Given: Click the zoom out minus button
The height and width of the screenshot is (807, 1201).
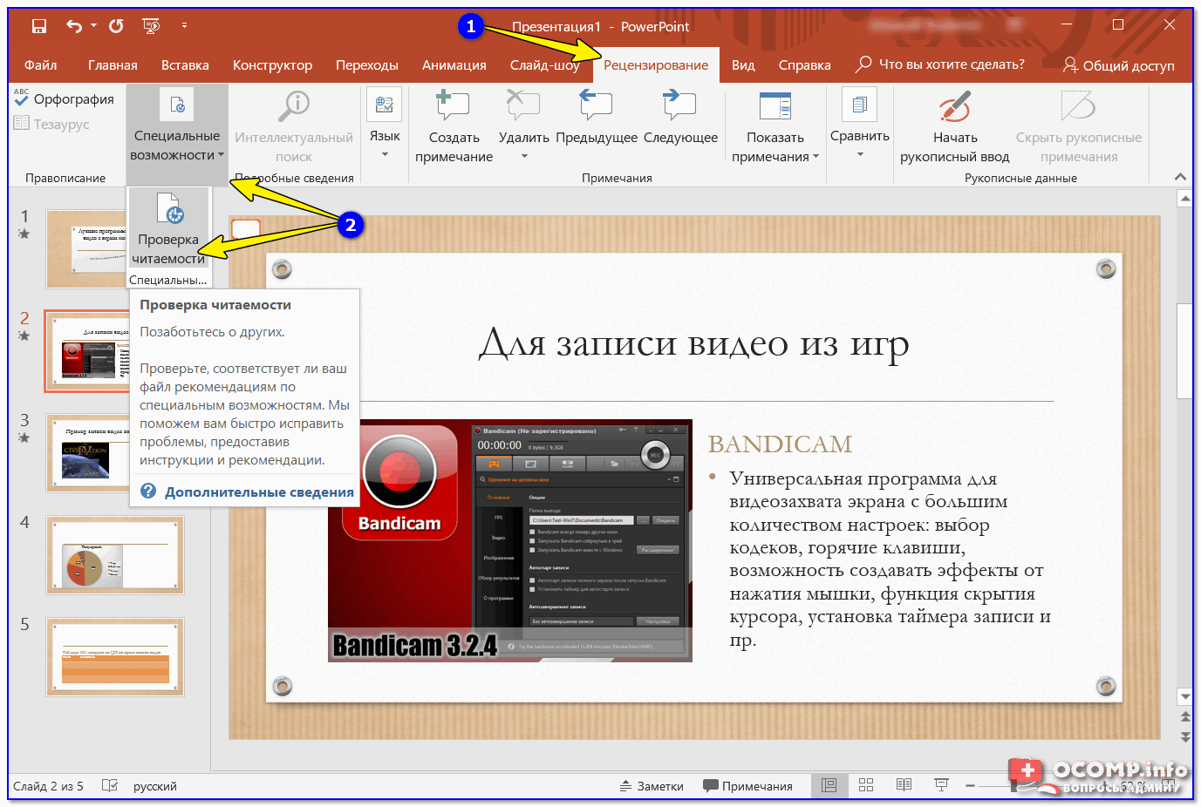Looking at the screenshot, I should 970,786.
